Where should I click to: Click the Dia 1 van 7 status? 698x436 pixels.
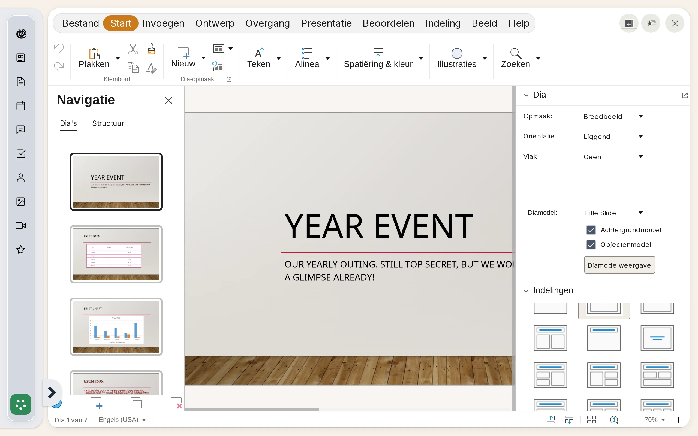[71, 420]
